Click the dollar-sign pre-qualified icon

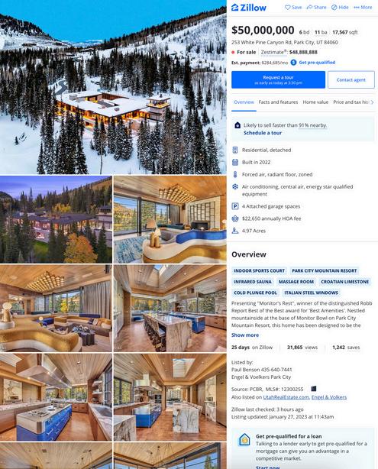(294, 62)
